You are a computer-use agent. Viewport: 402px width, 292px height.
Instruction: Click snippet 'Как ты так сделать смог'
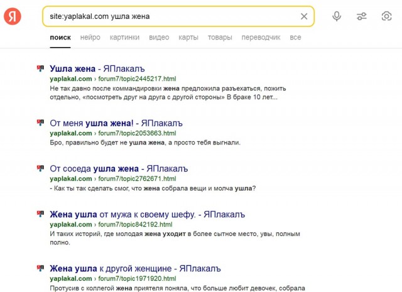[153, 188]
